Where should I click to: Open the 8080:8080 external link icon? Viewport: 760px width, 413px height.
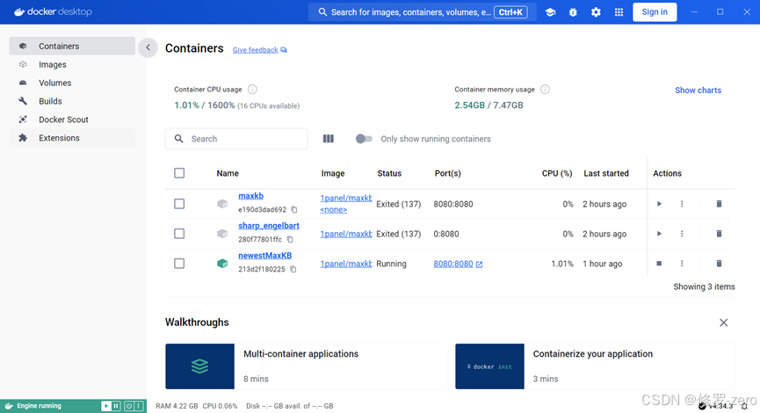click(480, 264)
